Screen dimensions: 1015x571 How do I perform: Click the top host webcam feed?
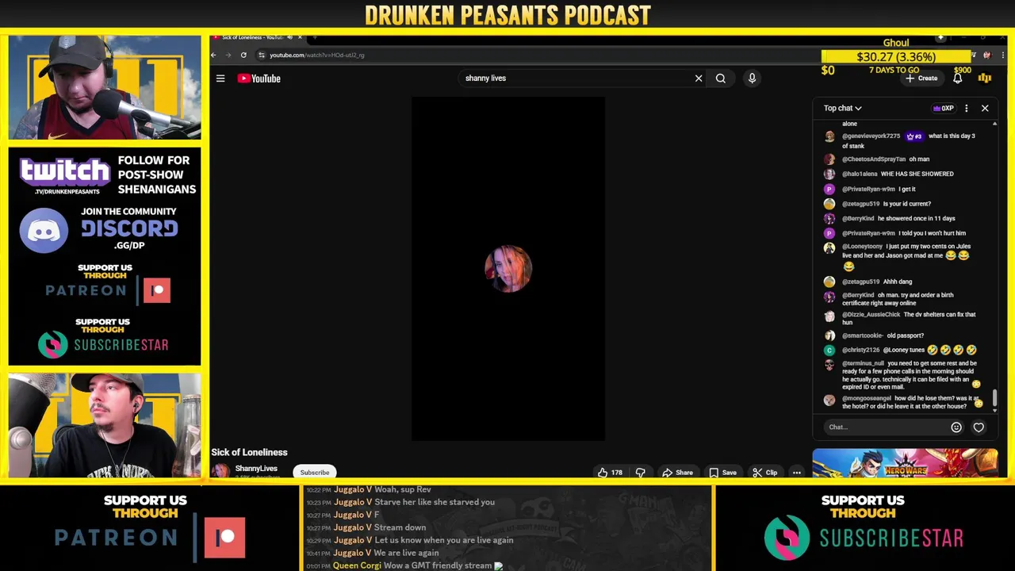(105, 87)
